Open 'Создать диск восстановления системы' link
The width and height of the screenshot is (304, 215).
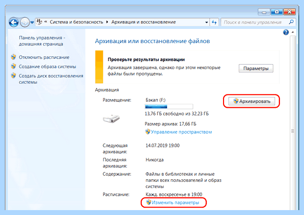click(x=51, y=79)
